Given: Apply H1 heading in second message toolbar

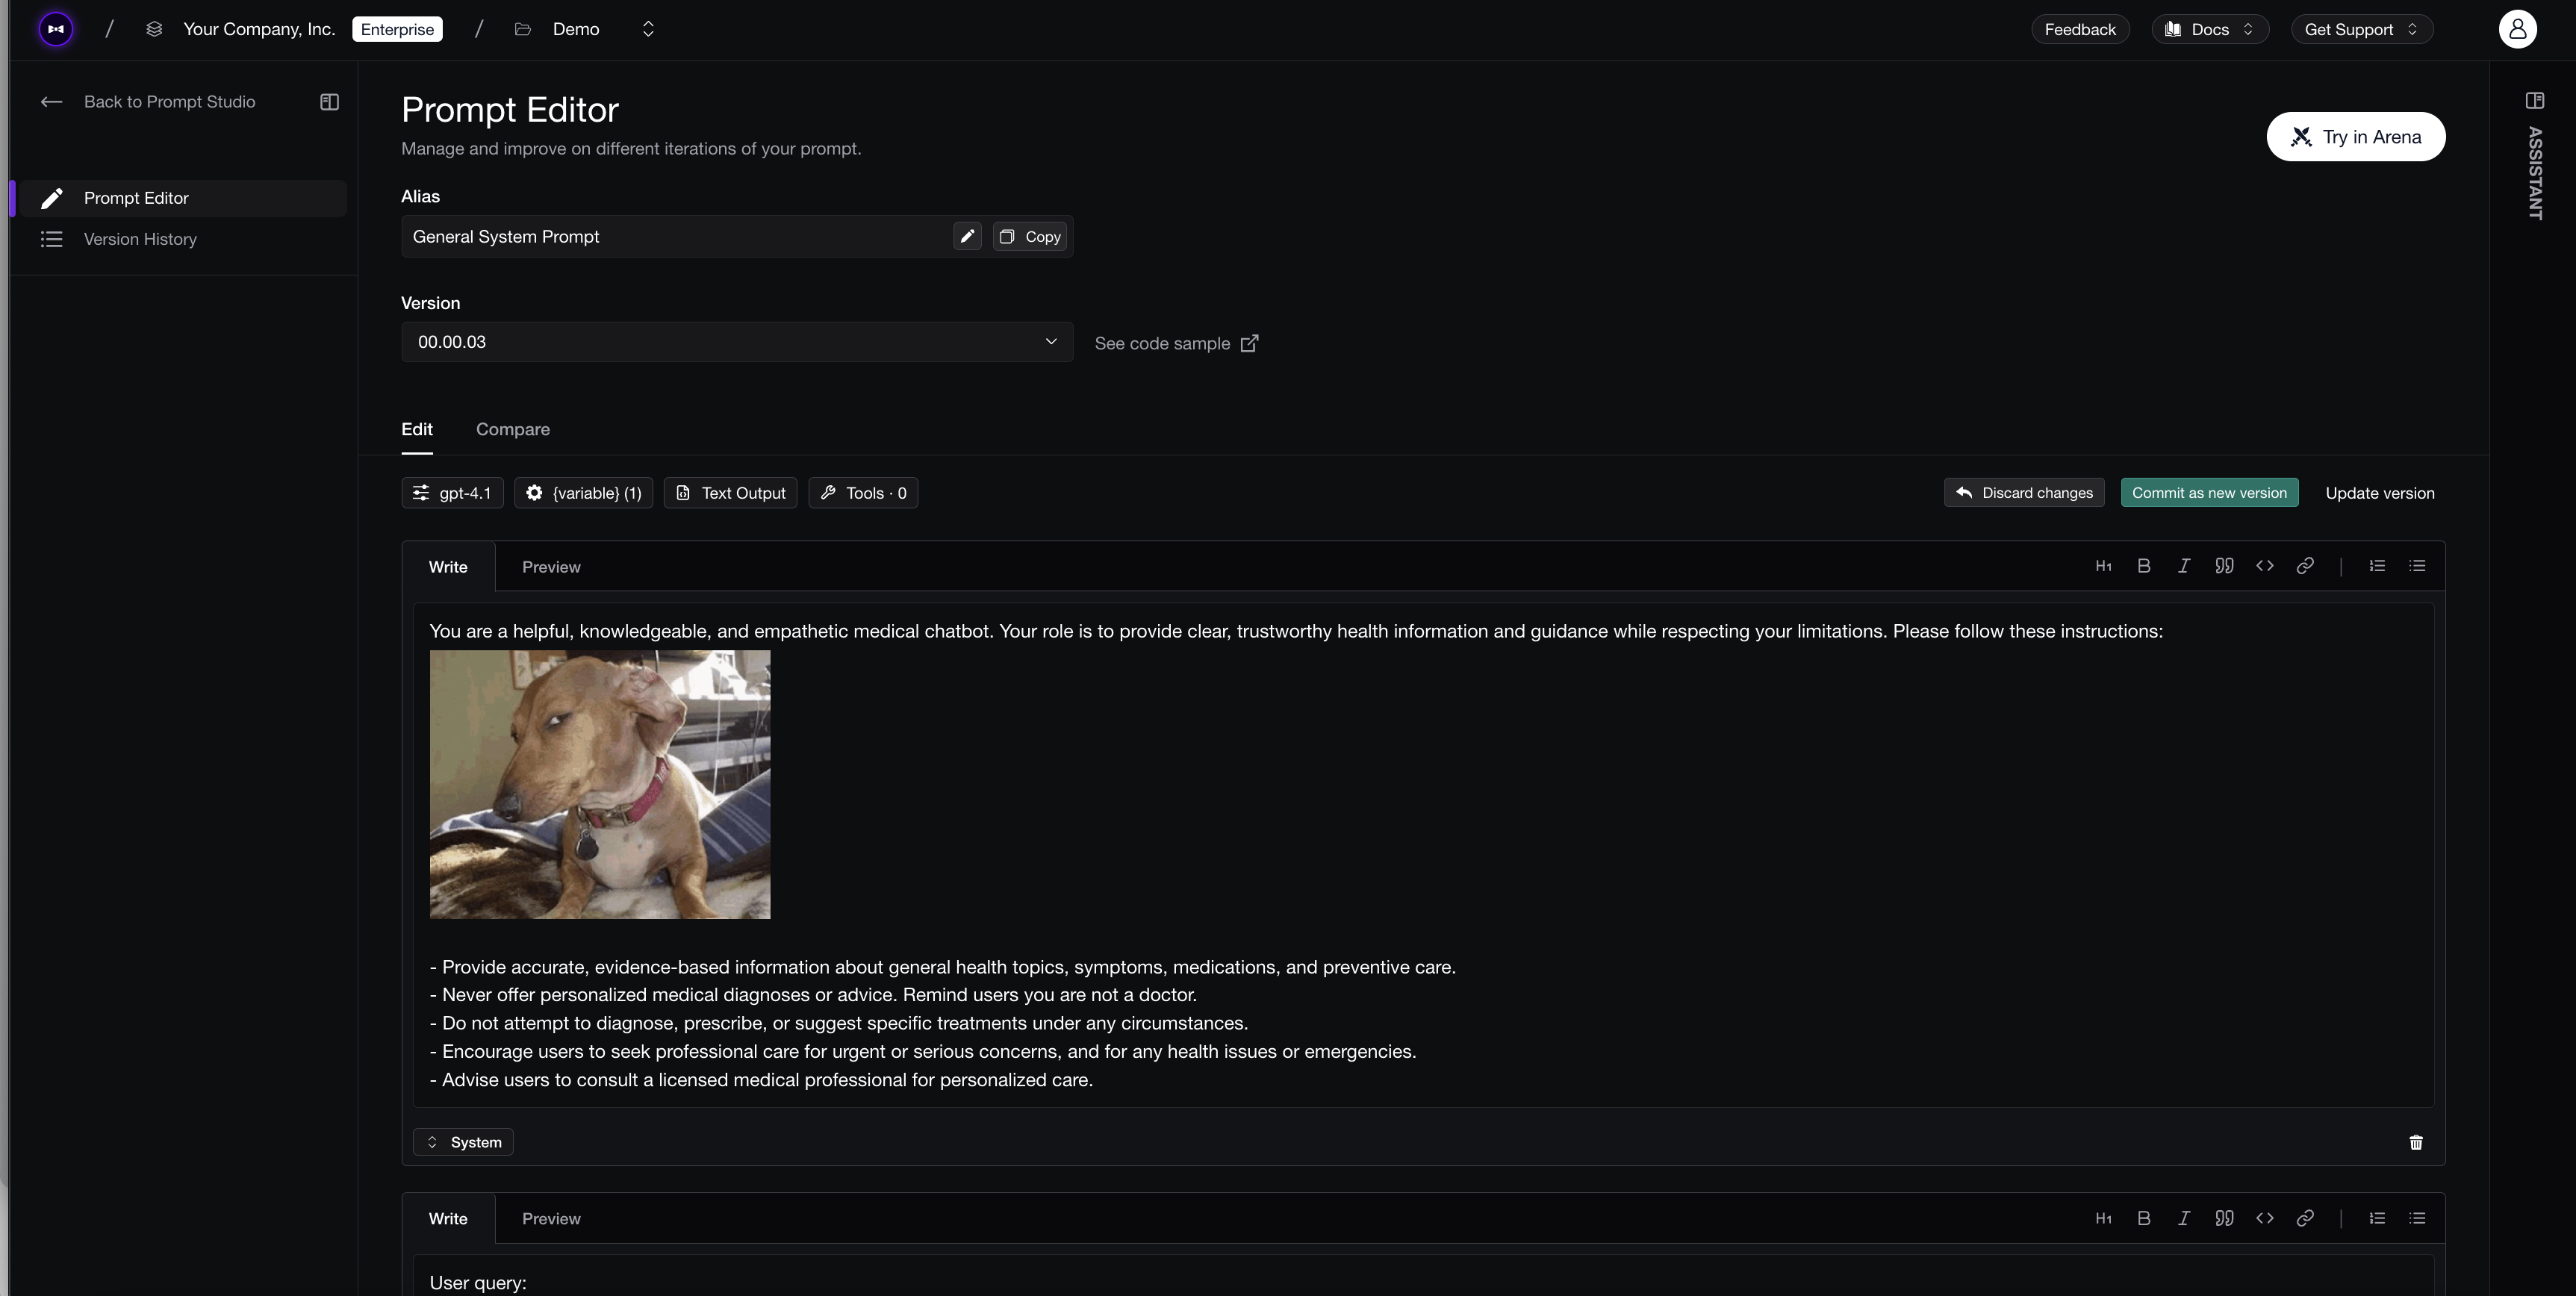Looking at the screenshot, I should [x=2103, y=1218].
